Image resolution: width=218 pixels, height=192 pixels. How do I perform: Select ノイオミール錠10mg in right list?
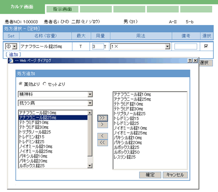coord(150,128)
